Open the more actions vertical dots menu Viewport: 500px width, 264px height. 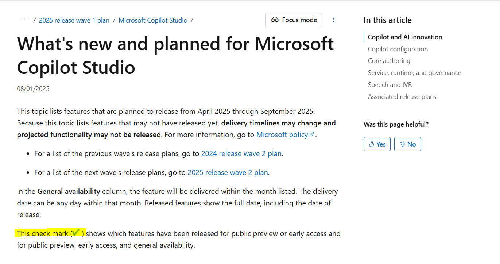click(x=333, y=20)
